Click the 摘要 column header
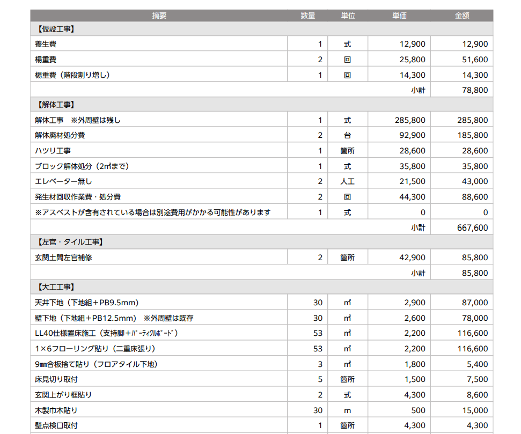The image size is (521, 434). [x=159, y=16]
